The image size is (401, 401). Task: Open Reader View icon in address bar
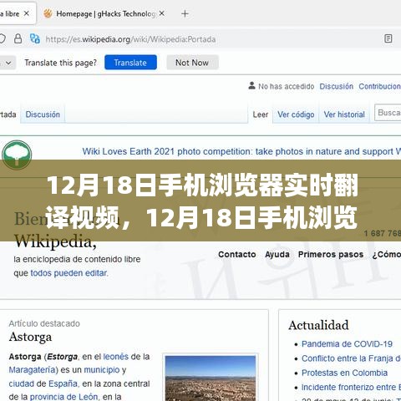[388, 38]
